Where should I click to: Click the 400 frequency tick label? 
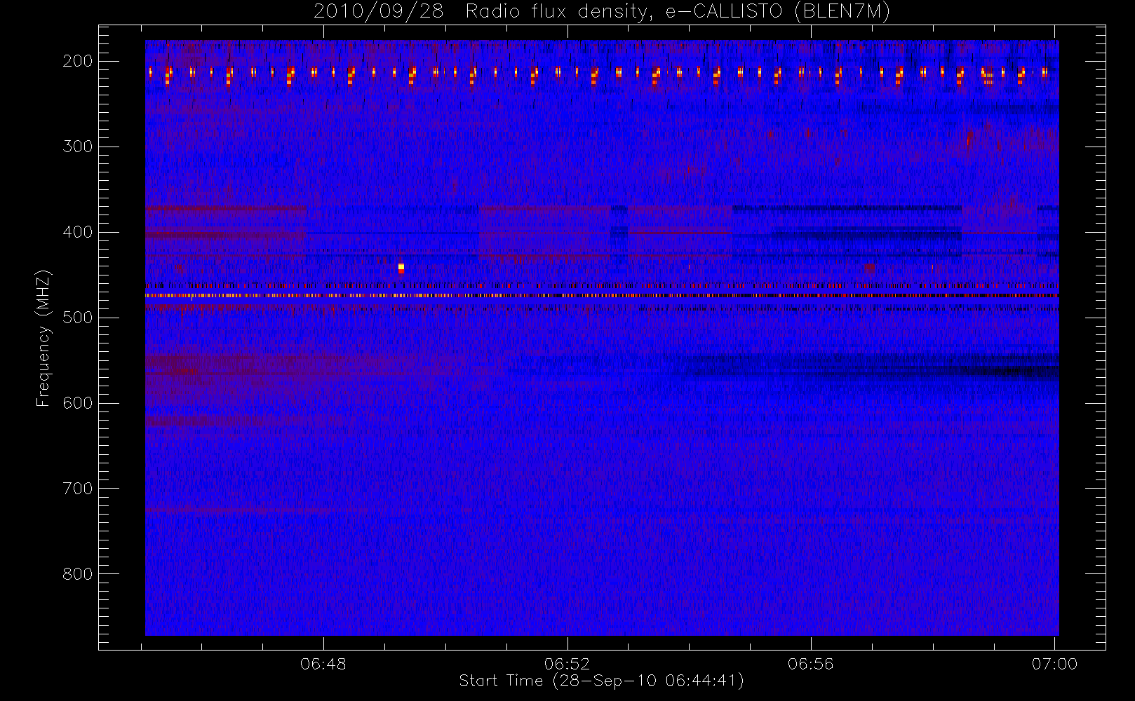pos(78,232)
